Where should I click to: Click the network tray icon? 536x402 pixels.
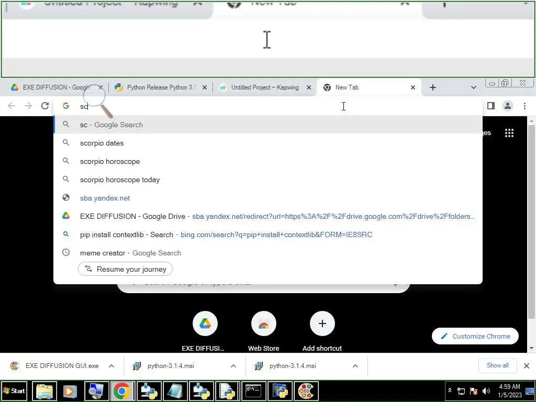pyautogui.click(x=461, y=391)
